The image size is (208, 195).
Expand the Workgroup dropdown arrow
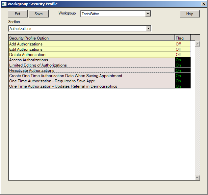[148, 14]
